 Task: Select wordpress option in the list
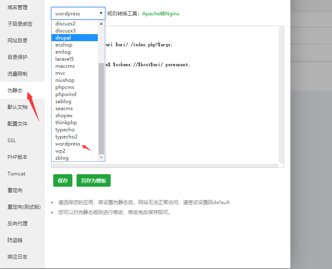(75, 144)
